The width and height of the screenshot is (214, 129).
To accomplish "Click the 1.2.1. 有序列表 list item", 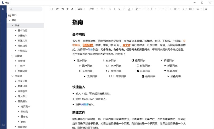I will point(117,76).
